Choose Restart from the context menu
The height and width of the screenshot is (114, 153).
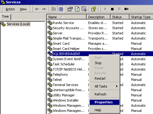[x=104, y=78]
